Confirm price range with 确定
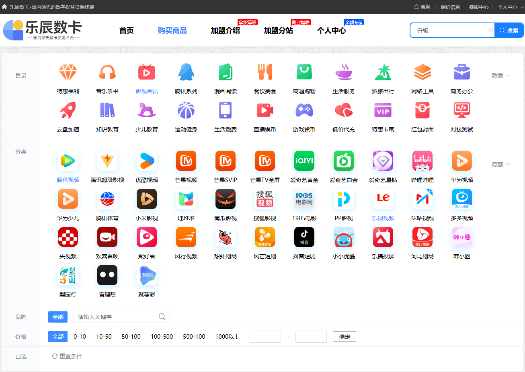This screenshot has height=372, width=525. pyautogui.click(x=345, y=337)
